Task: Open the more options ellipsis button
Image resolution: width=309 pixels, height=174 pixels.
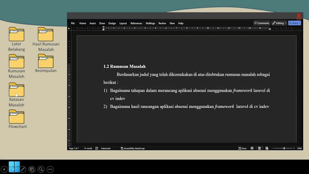Action: tap(50, 169)
